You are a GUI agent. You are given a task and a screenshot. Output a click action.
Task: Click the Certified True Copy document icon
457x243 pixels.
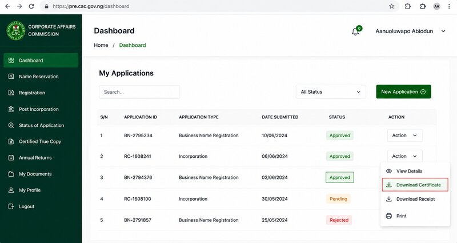11,141
